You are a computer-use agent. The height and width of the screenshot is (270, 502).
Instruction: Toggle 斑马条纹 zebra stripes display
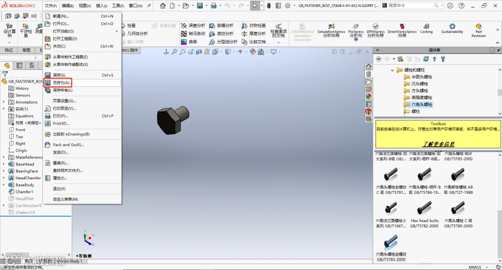(x=193, y=33)
